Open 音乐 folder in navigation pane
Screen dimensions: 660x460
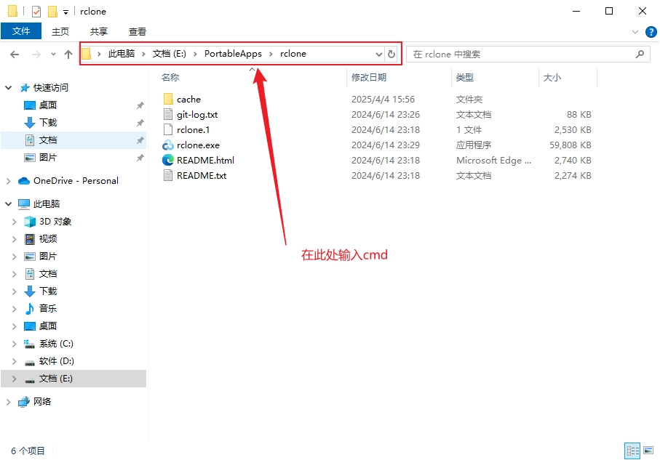pyautogui.click(x=47, y=309)
